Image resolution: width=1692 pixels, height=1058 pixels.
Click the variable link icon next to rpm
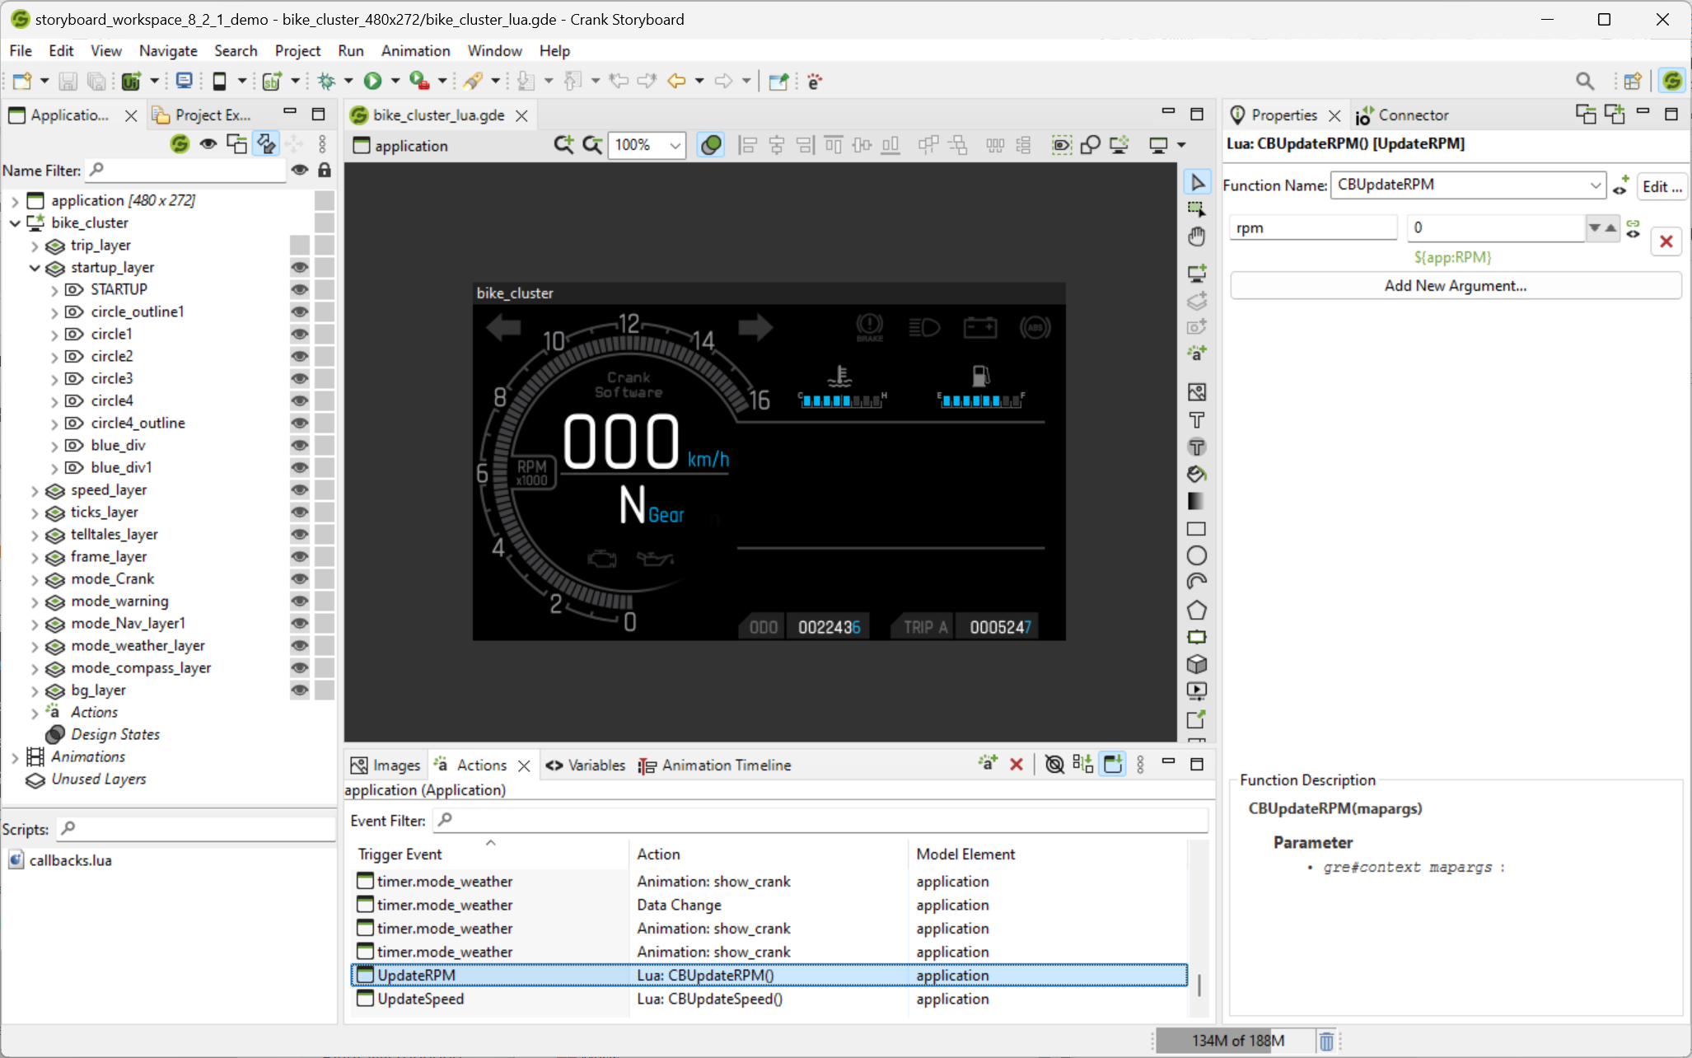pyautogui.click(x=1633, y=228)
